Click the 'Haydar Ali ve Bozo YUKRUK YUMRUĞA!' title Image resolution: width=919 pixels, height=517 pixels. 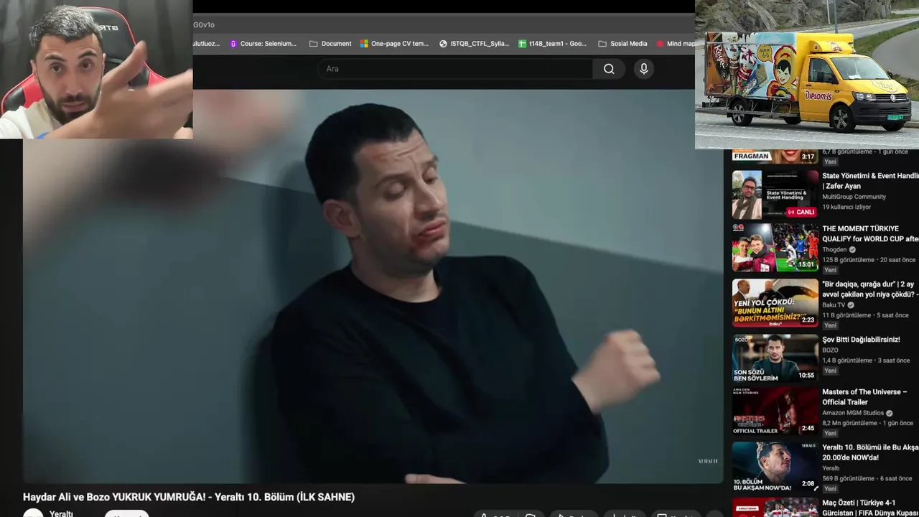click(x=189, y=497)
